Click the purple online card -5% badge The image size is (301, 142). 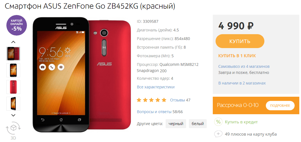(17, 25)
